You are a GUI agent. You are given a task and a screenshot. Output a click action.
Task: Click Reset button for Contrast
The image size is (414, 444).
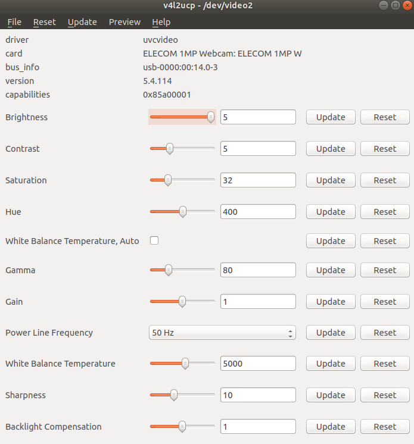tap(385, 149)
